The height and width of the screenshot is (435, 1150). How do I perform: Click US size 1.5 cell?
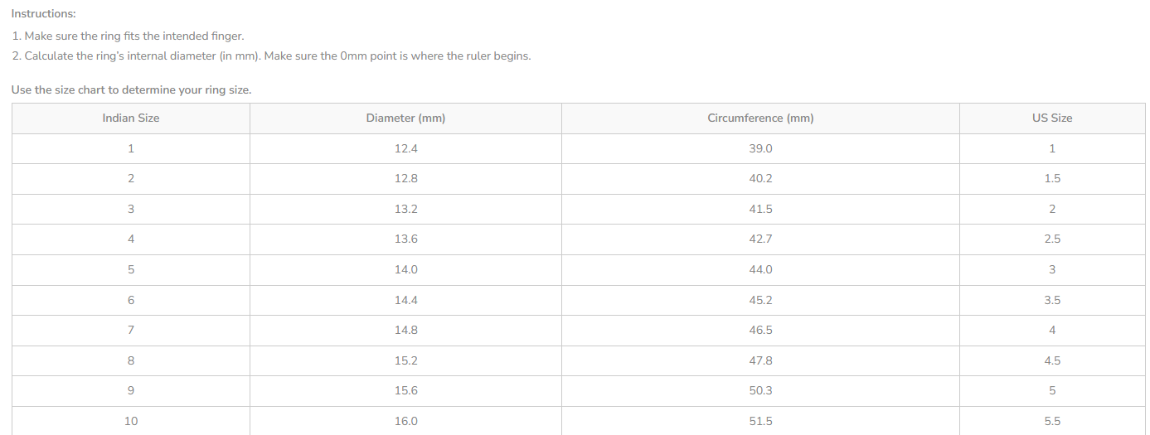pos(1052,179)
